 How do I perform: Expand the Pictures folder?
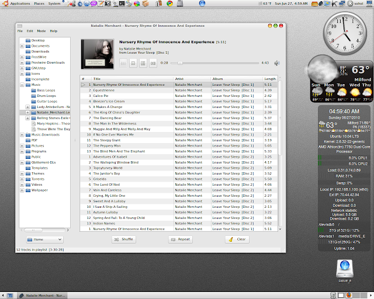pyautogui.click(x=22, y=145)
